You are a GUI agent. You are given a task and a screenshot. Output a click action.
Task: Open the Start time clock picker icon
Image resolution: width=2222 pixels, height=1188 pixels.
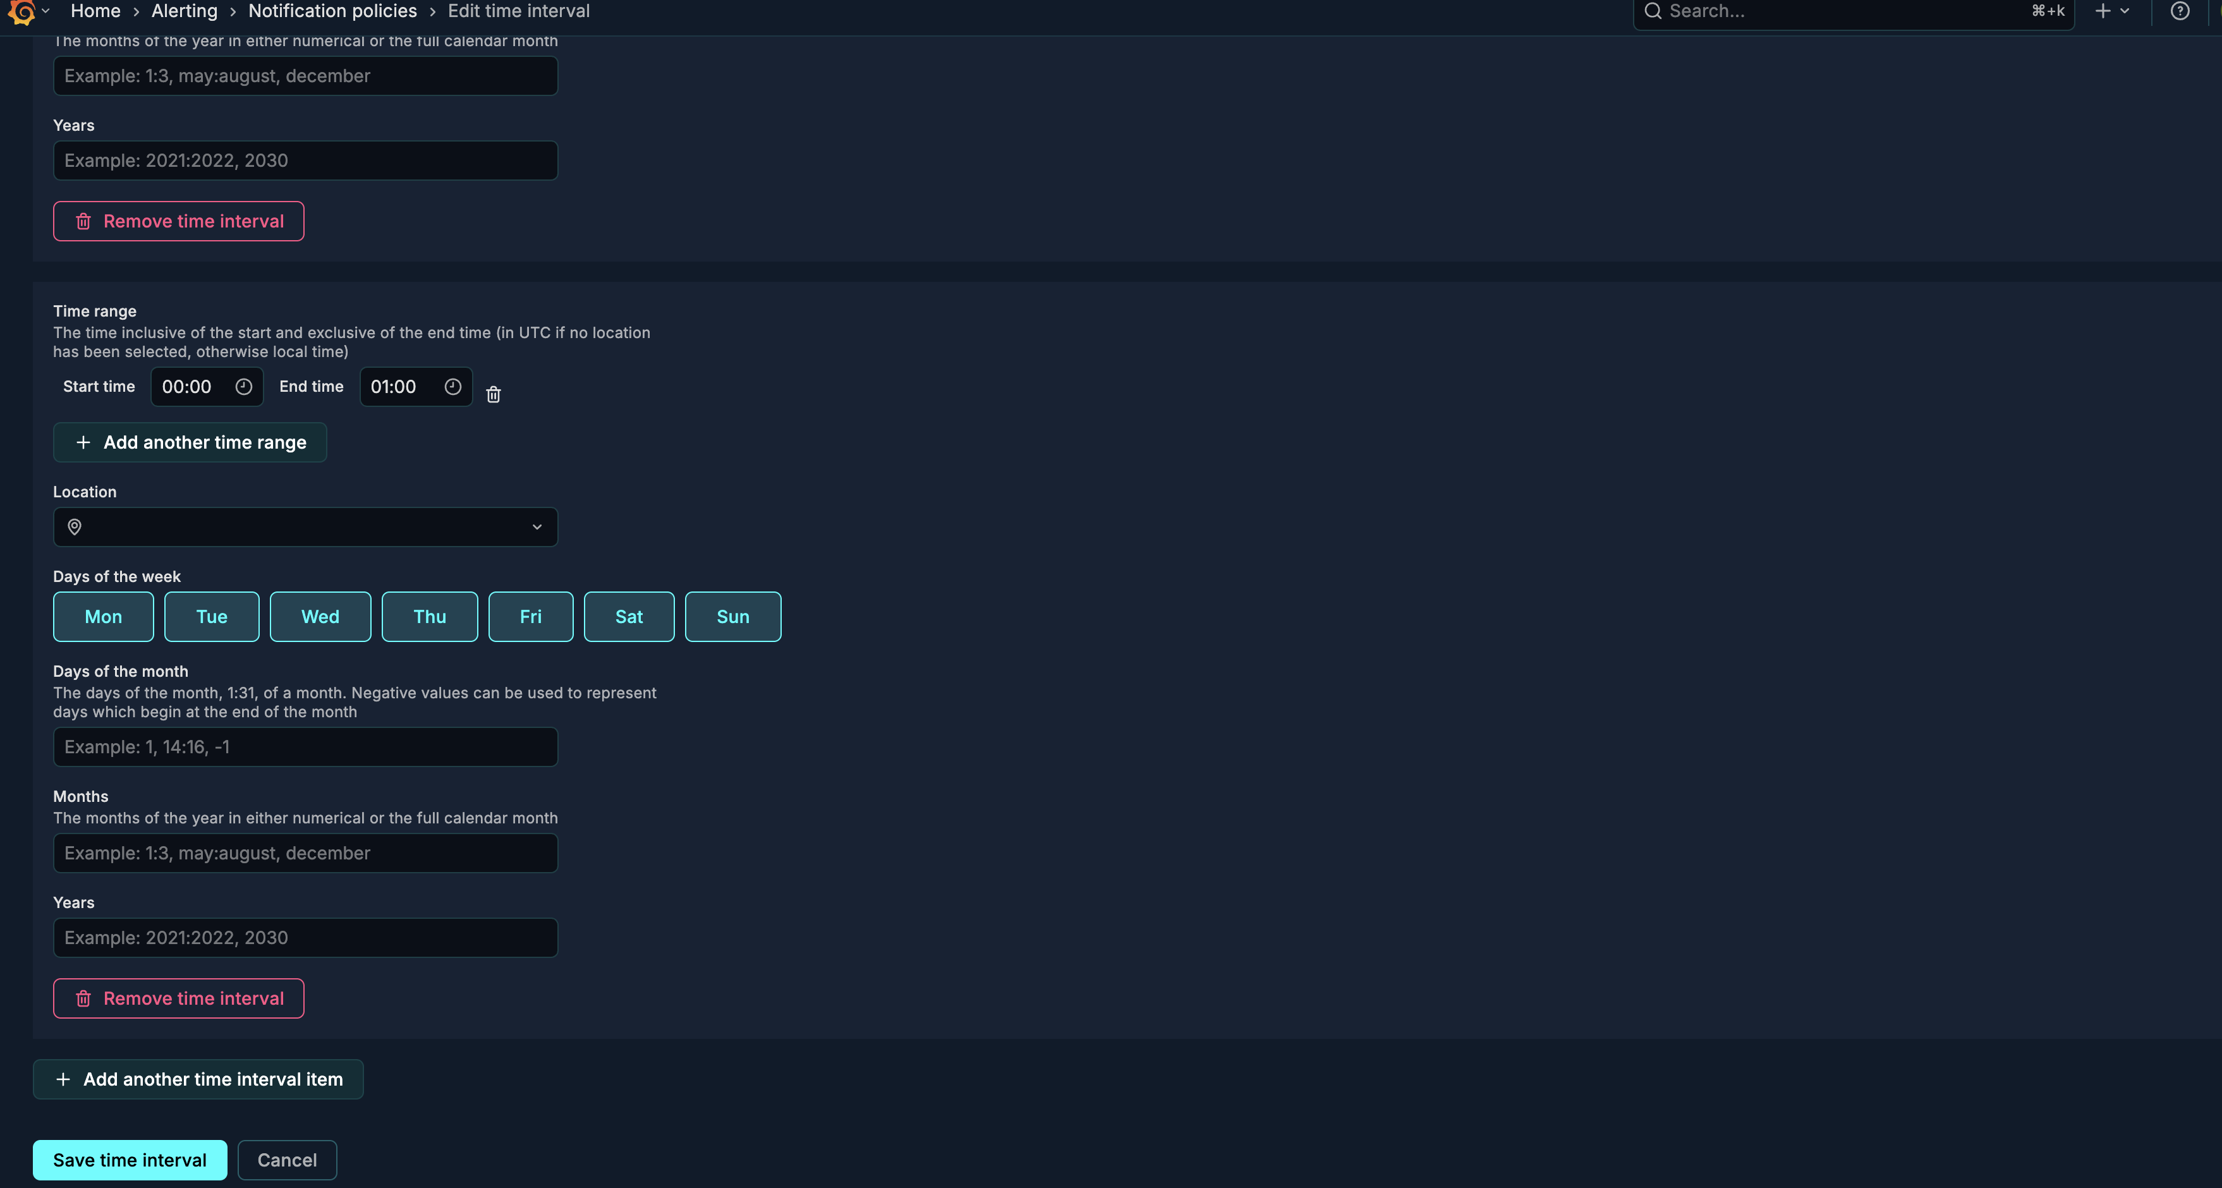[244, 387]
